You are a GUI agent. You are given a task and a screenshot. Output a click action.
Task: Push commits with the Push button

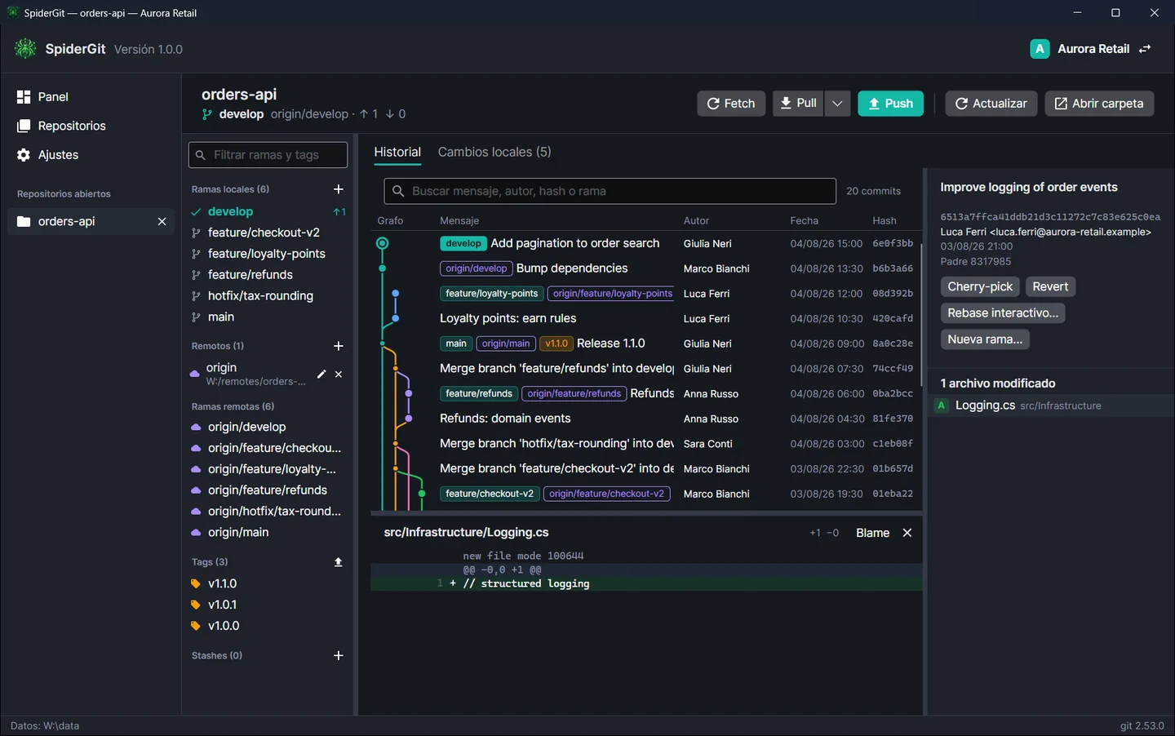[890, 104]
